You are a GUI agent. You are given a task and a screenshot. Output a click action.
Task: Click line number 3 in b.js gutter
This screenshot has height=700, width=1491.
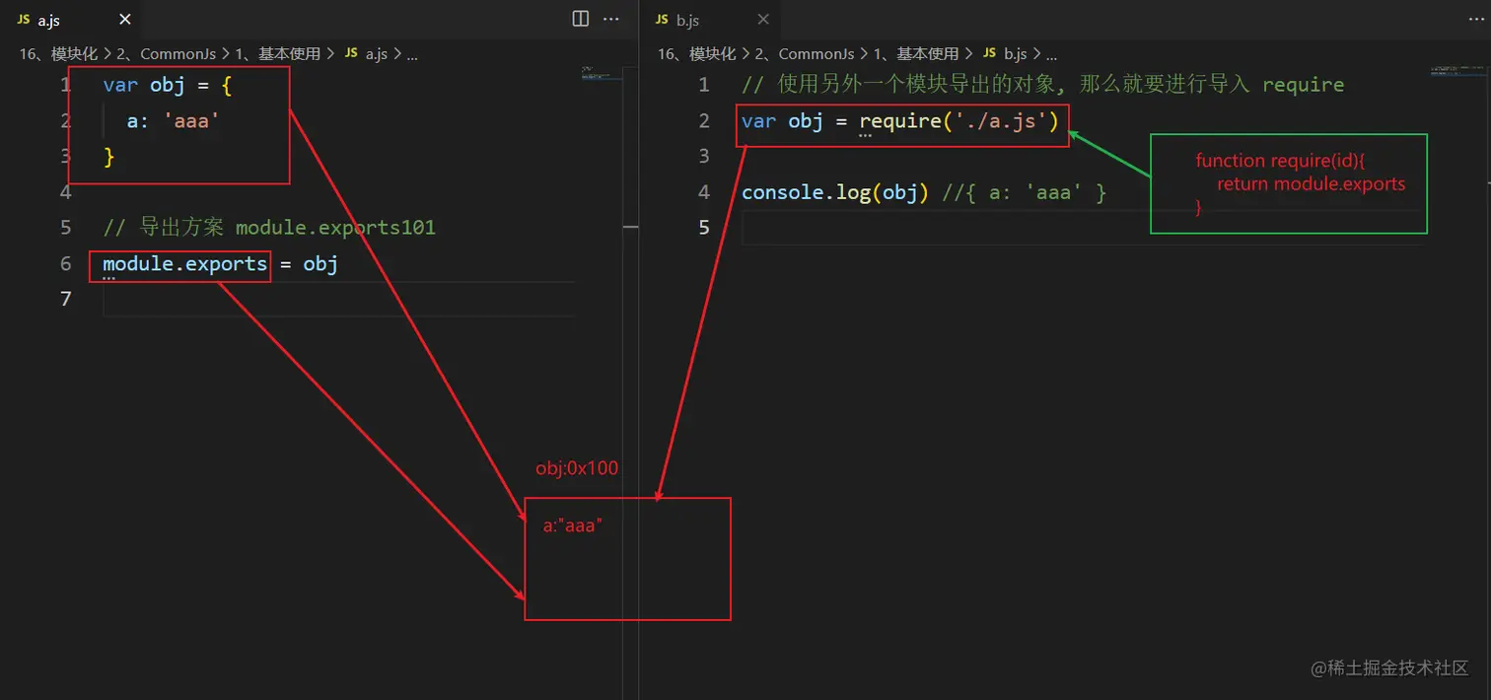pos(704,157)
